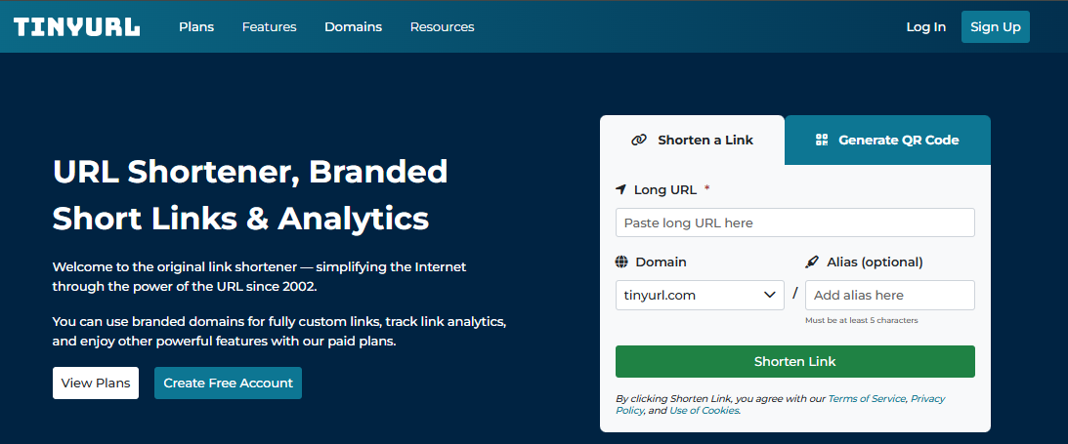Open the Features menu
The width and height of the screenshot is (1068, 444).
pyautogui.click(x=270, y=26)
